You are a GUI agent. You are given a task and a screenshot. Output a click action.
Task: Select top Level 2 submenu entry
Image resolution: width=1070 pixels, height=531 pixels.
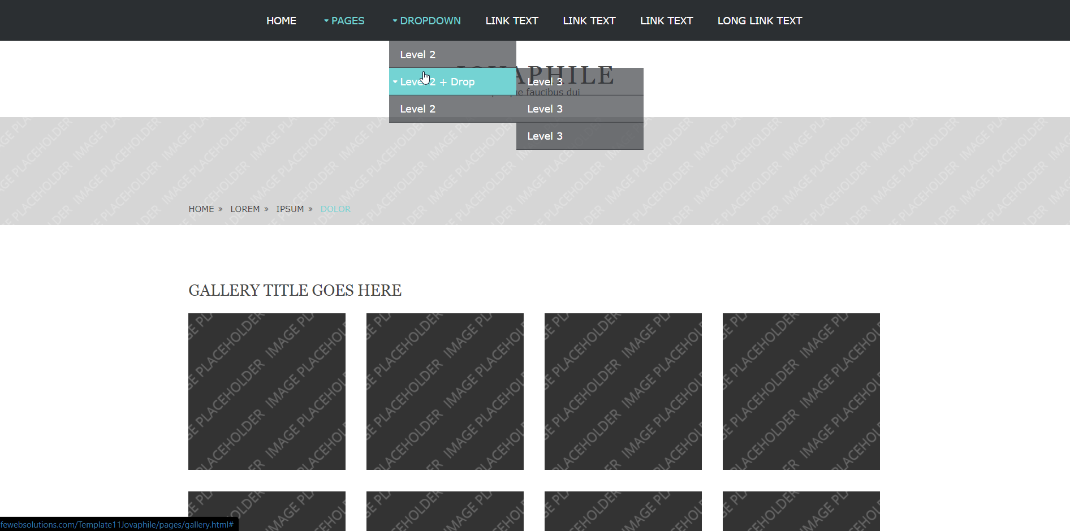(452, 54)
